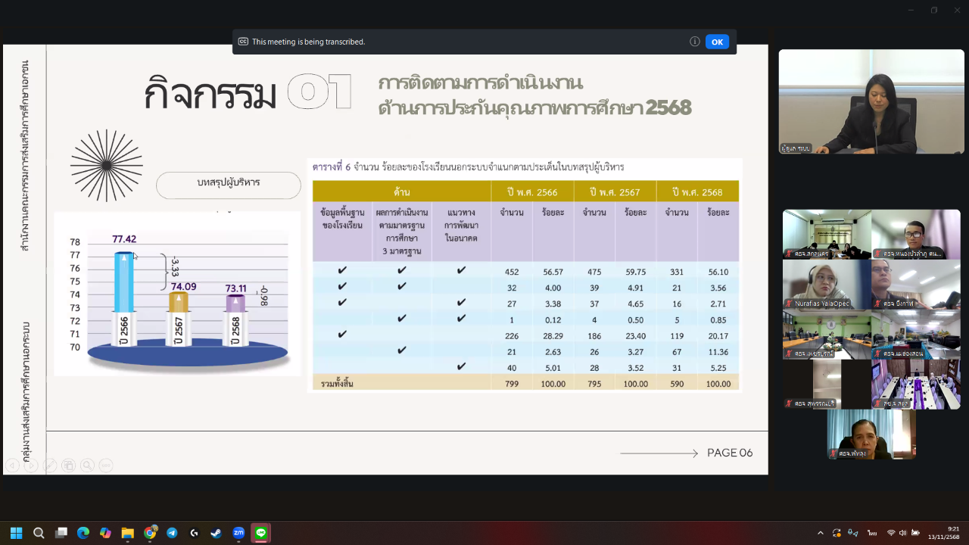Switch the Thai input language indicator

pyautogui.click(x=872, y=533)
